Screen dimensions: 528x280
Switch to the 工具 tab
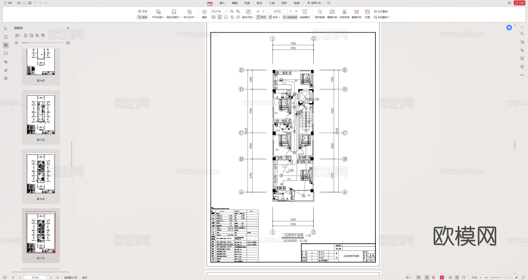tap(272, 3)
